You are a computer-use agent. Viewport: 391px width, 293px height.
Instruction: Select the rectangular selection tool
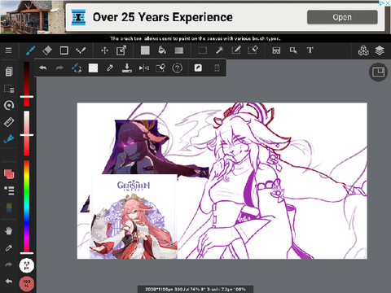tap(202, 50)
